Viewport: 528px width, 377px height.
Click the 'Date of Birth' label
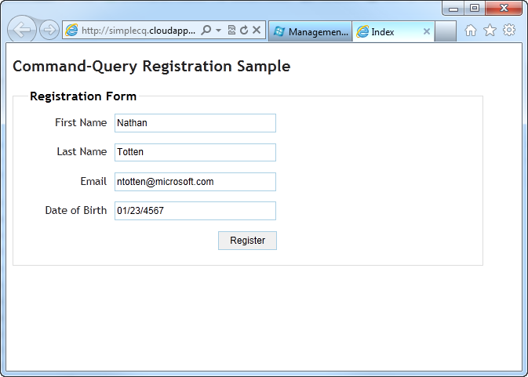click(76, 210)
